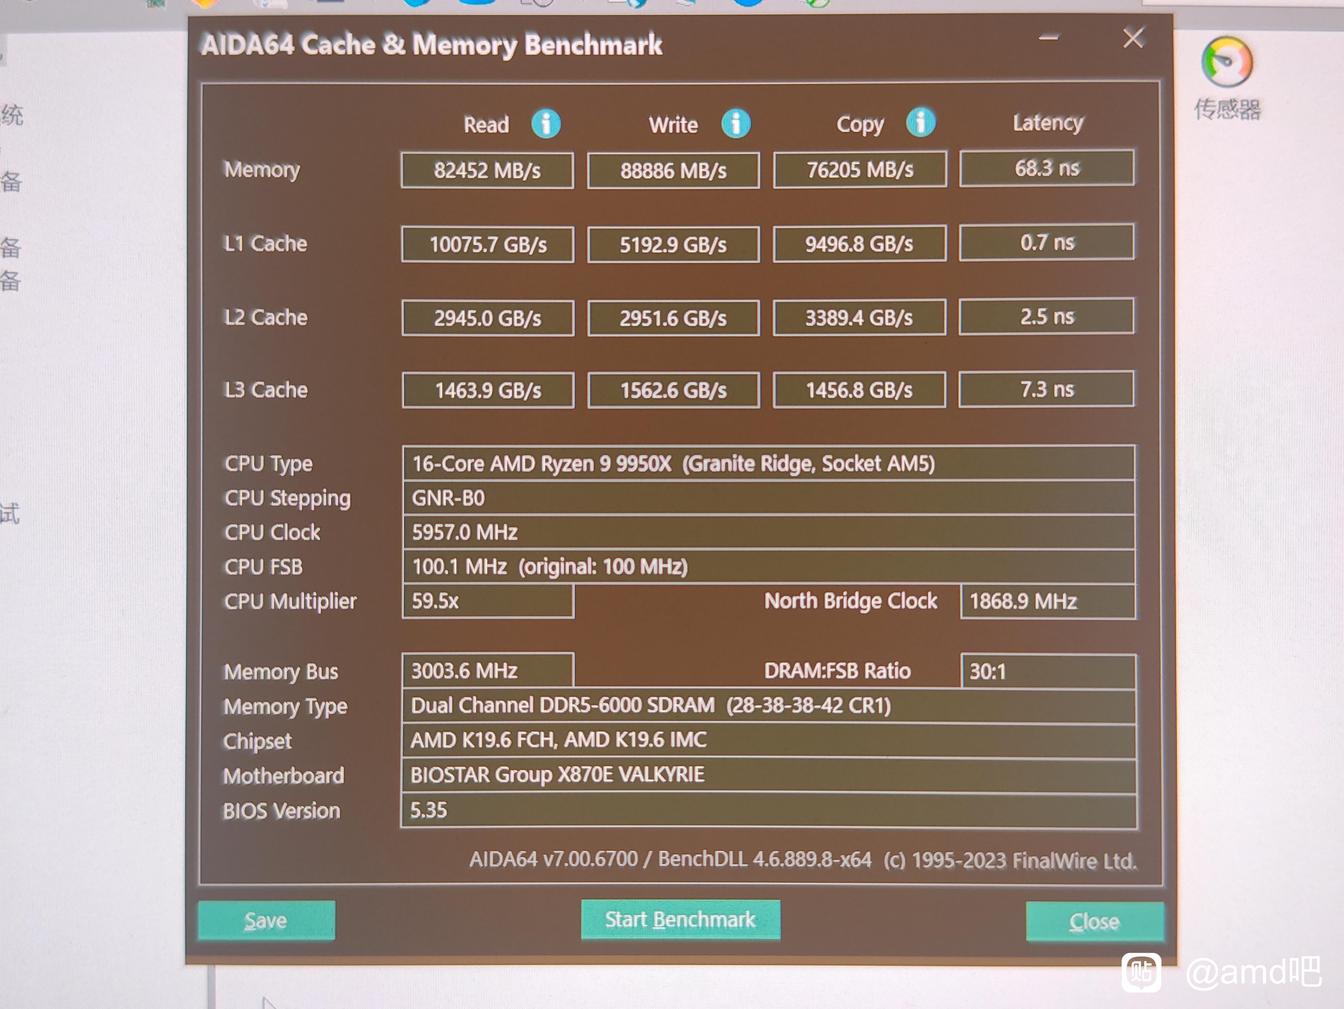Click L3 Cache latency 7.3 ns
The image size is (1344, 1009).
click(x=1047, y=389)
